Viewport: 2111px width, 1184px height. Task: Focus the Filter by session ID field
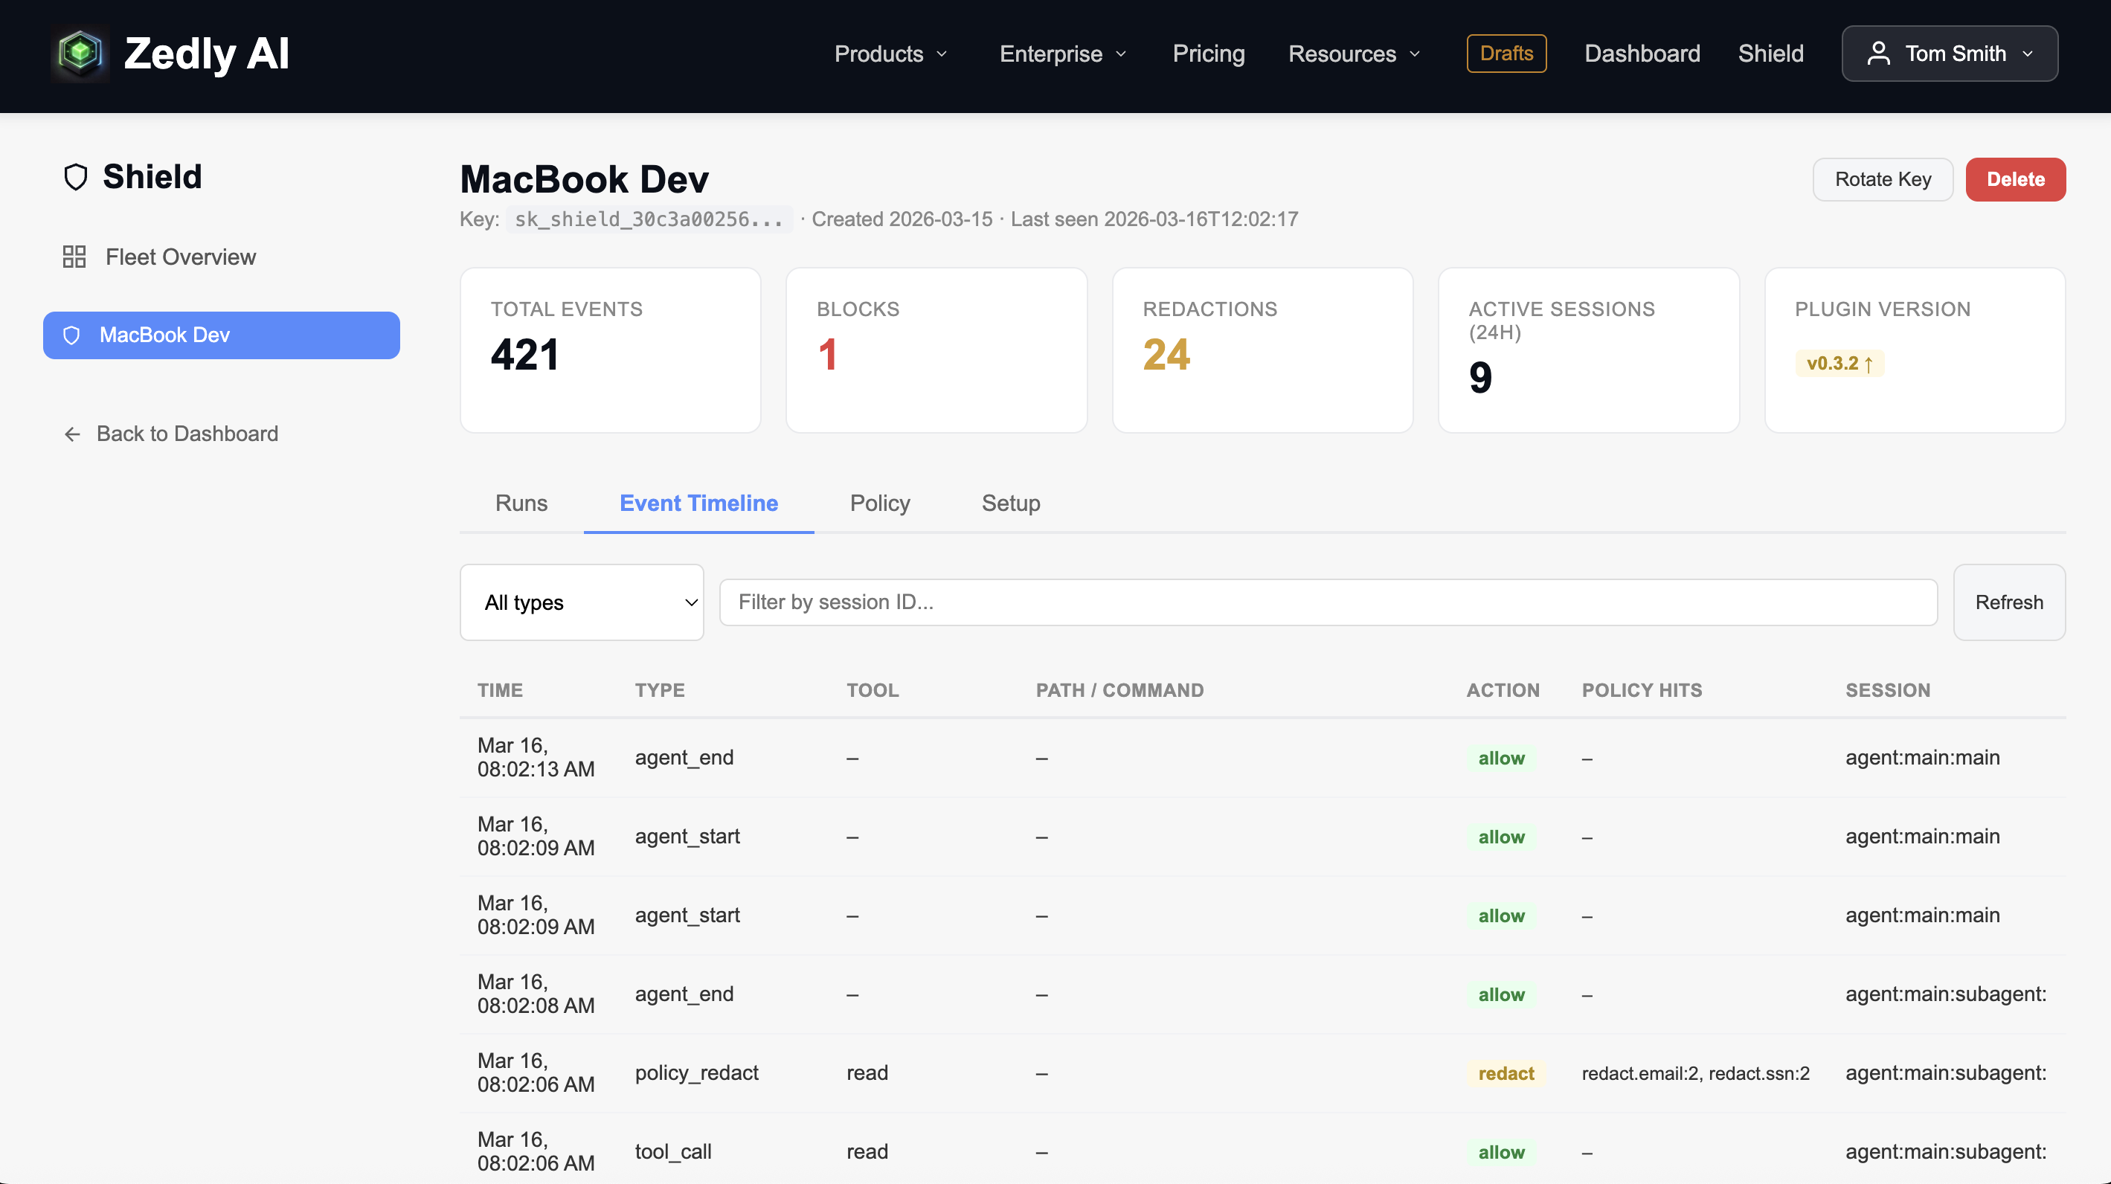point(1328,602)
